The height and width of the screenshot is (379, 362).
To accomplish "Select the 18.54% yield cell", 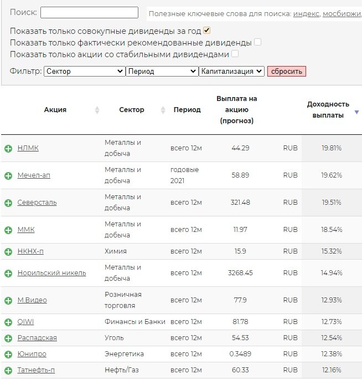I will (332, 229).
